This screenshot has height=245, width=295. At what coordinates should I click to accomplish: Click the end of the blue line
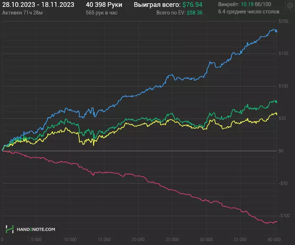(x=276, y=31)
